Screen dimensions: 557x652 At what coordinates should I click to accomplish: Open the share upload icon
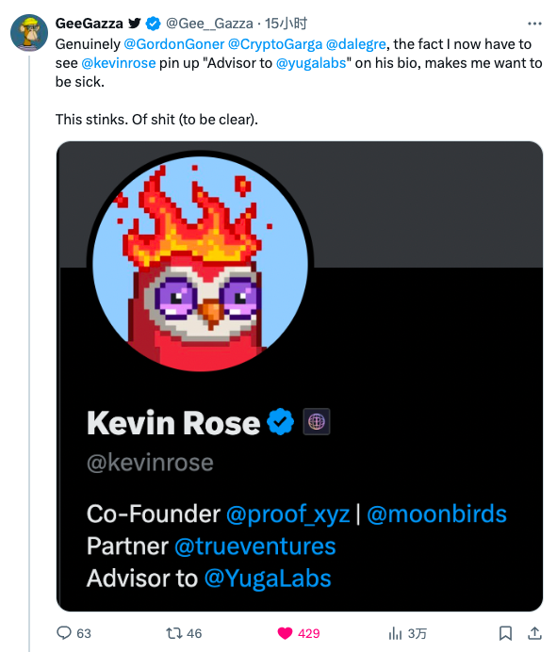[x=534, y=633]
